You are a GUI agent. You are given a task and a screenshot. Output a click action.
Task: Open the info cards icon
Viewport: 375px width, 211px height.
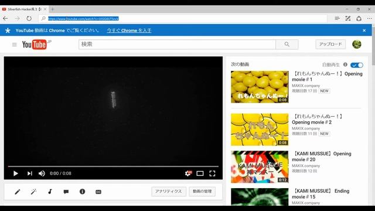point(82,192)
